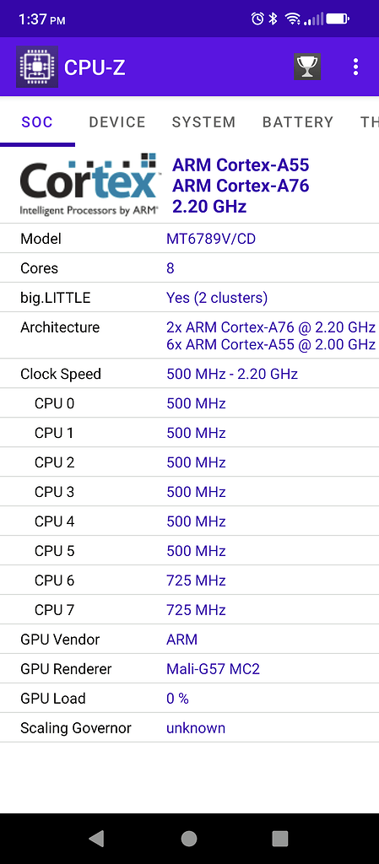Tap the Android back navigation button
This screenshot has height=864, width=379.
[x=96, y=838]
